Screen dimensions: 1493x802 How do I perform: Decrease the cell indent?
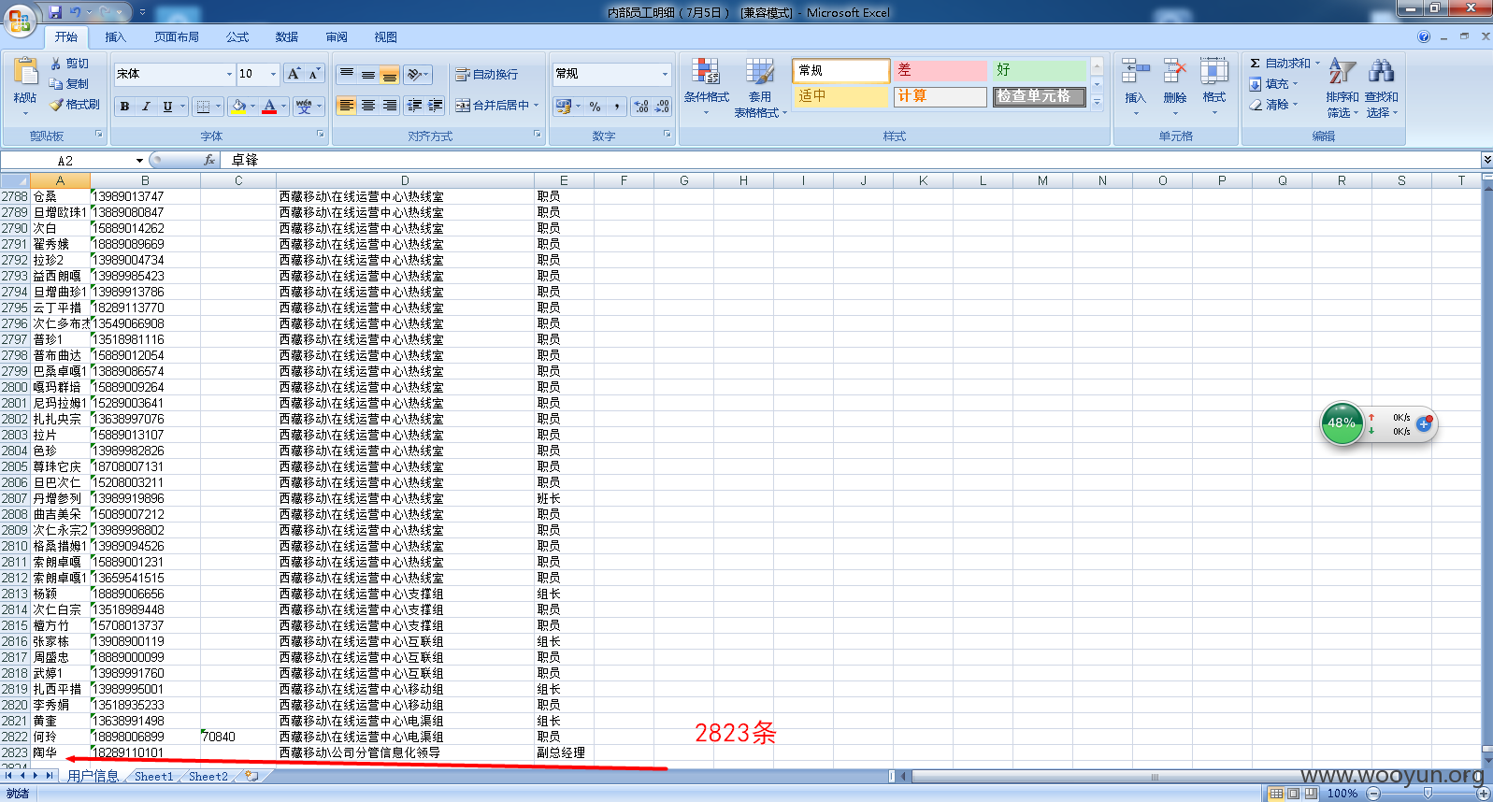[414, 106]
